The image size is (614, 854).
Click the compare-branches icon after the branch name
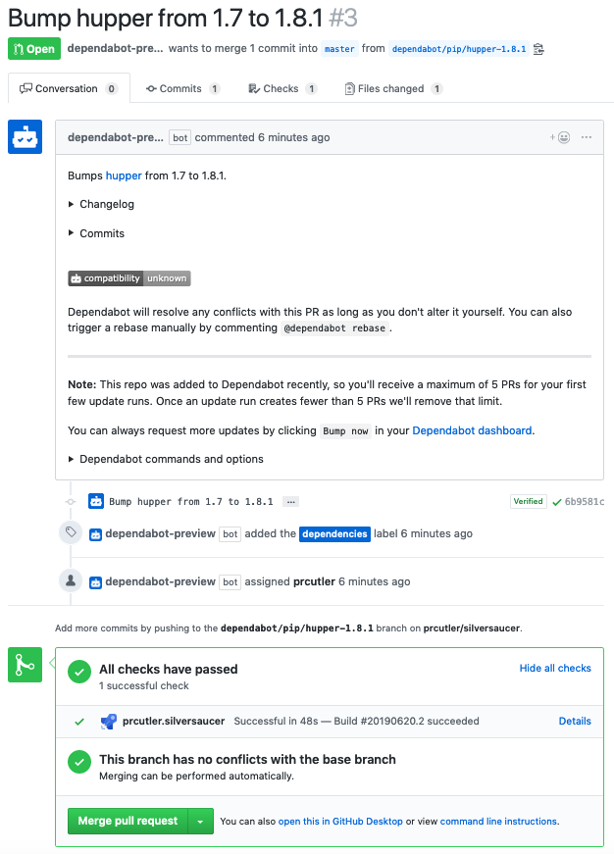537,48
